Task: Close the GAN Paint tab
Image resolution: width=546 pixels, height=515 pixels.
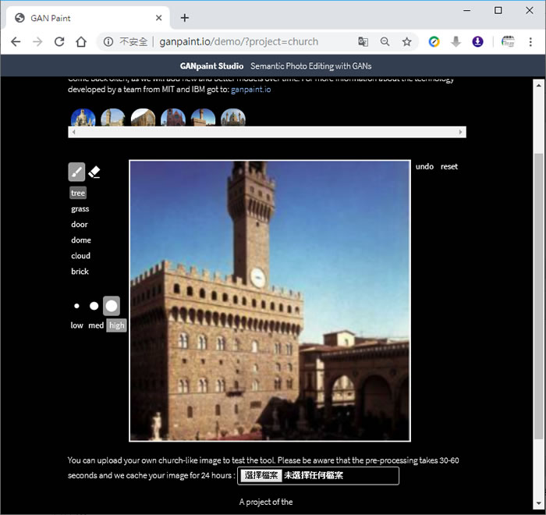Action: click(x=158, y=18)
